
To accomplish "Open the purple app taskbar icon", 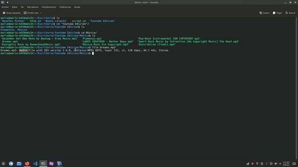I will (51, 164).
